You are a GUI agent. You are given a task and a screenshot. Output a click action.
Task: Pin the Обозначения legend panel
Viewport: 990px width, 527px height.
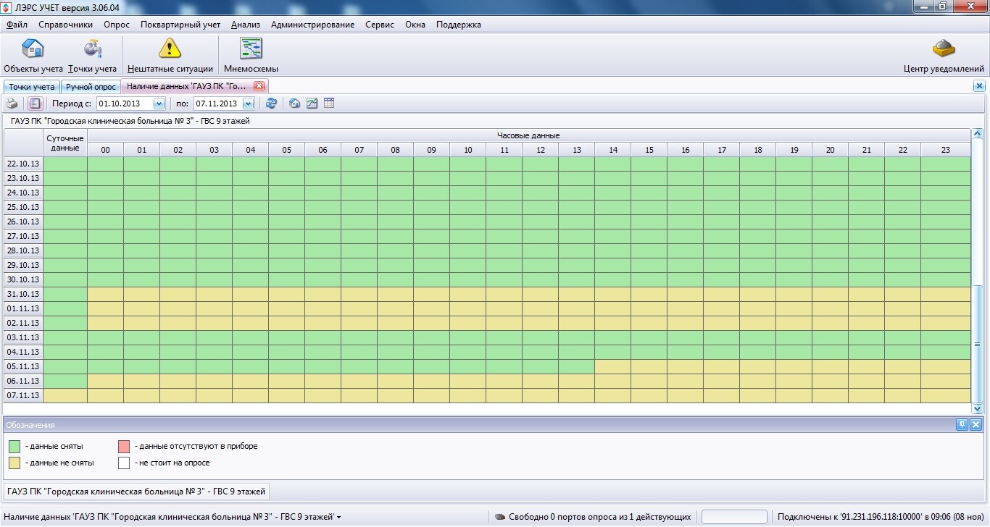[x=962, y=425]
